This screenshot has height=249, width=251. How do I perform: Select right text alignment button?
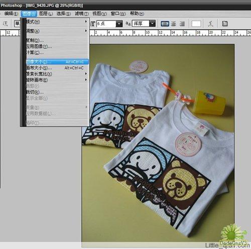pyautogui.click(x=182, y=24)
